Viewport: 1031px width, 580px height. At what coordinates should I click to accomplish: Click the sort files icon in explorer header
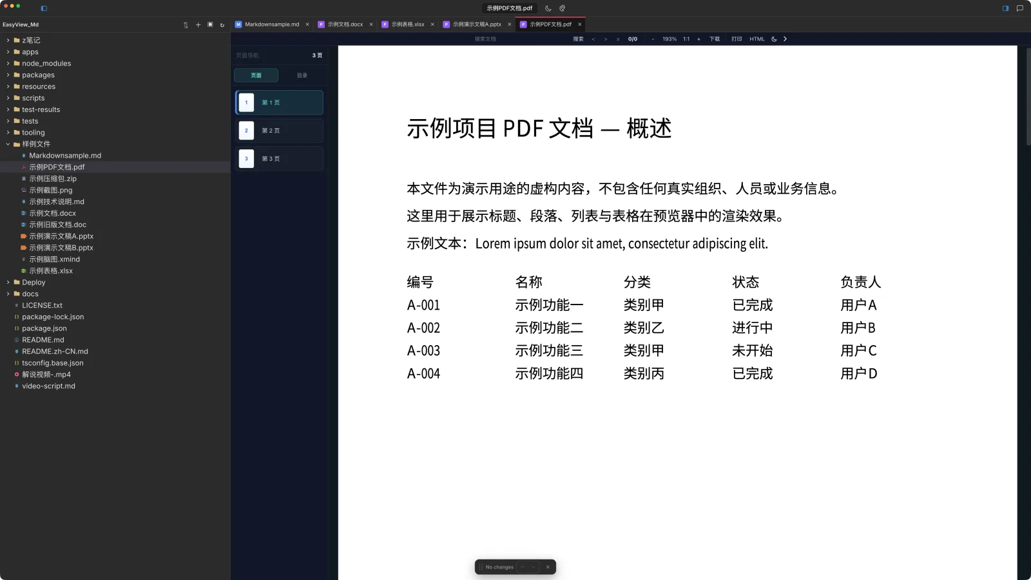186,25
